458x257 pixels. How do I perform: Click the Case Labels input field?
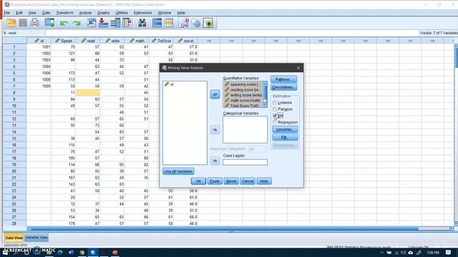click(245, 162)
